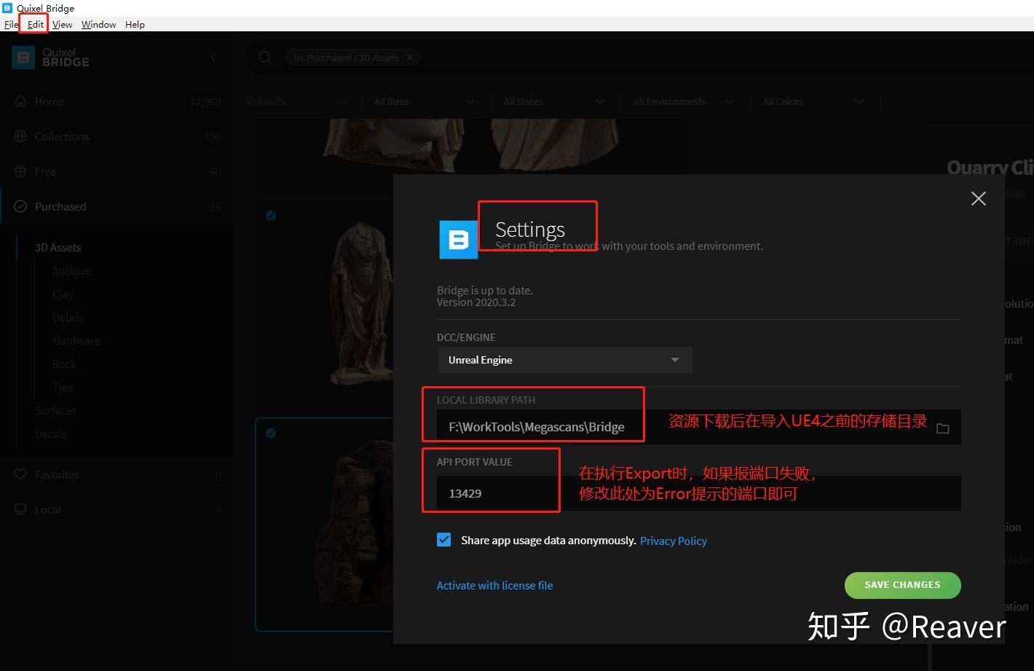The height and width of the screenshot is (671, 1034).
Task: Deselect the rock asset's blue checkmark
Action: tap(271, 433)
